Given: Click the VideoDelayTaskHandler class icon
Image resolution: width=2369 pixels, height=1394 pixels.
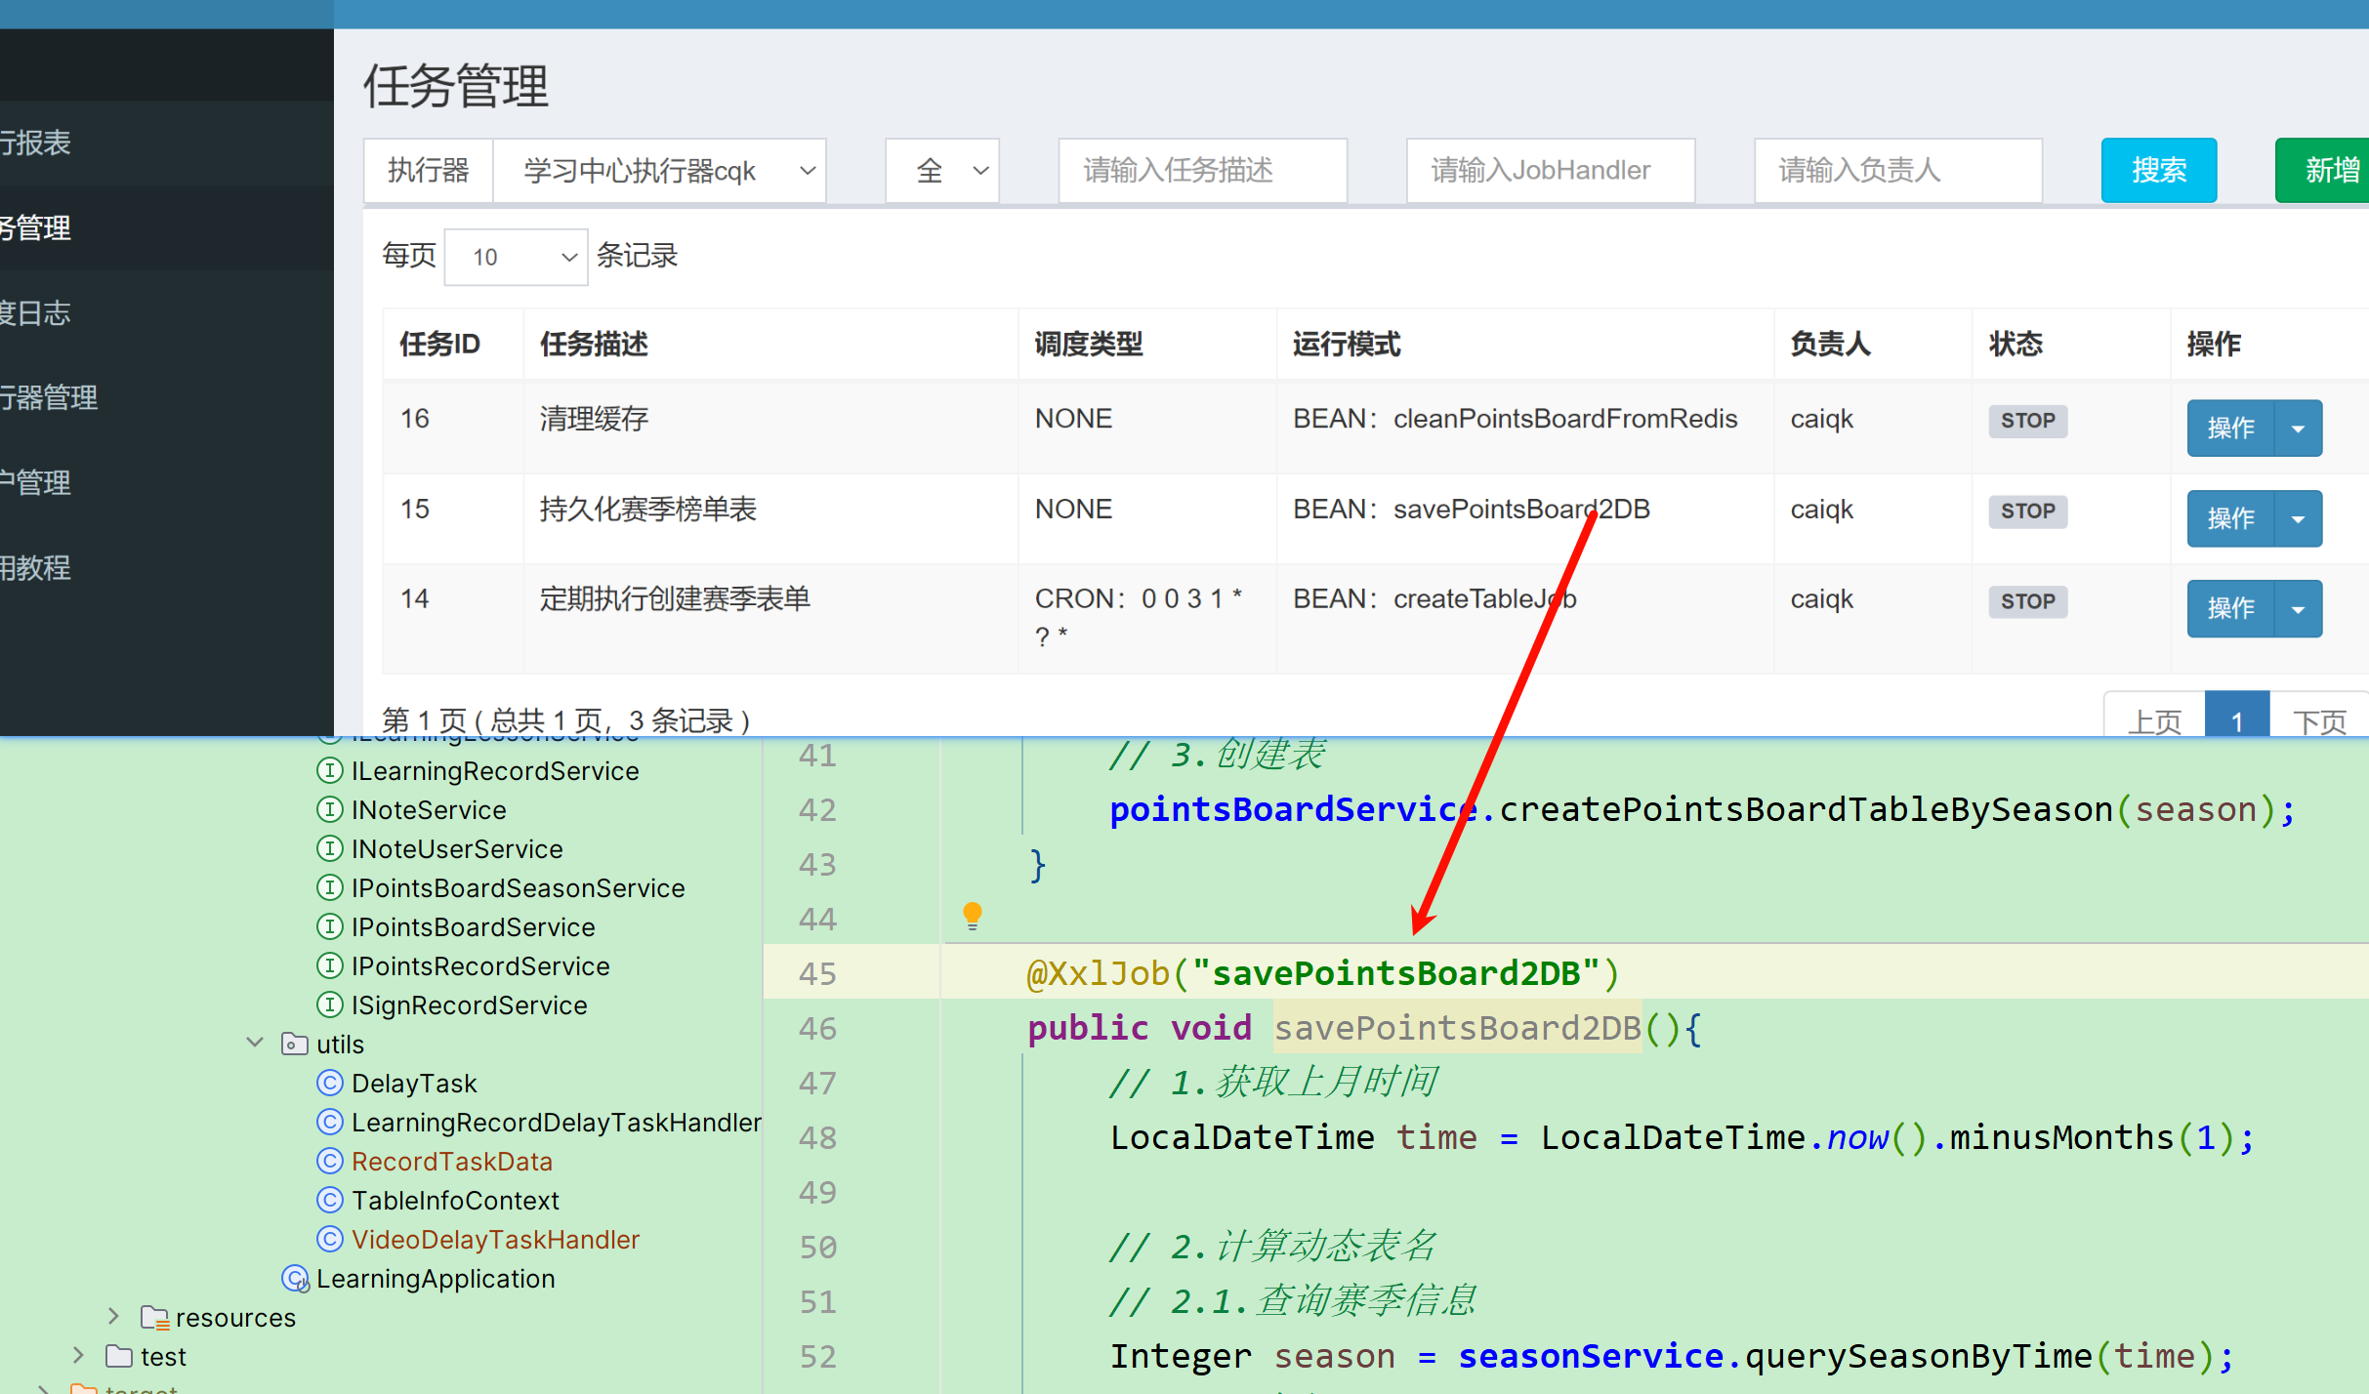Looking at the screenshot, I should pos(330,1239).
